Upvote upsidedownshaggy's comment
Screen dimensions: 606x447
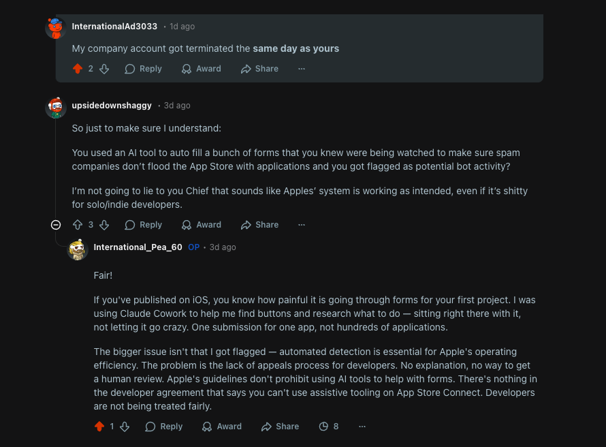pyautogui.click(x=78, y=224)
